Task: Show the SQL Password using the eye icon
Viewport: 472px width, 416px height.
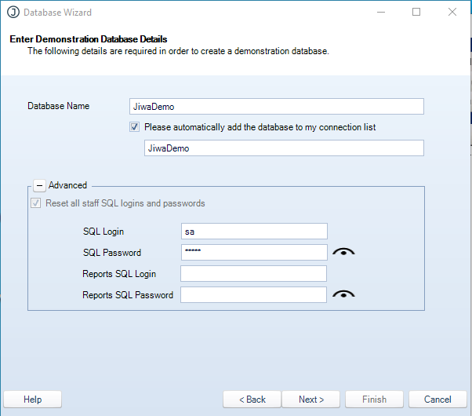Action: [x=343, y=252]
